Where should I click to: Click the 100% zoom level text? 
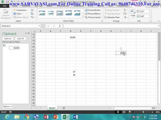[157, 112]
